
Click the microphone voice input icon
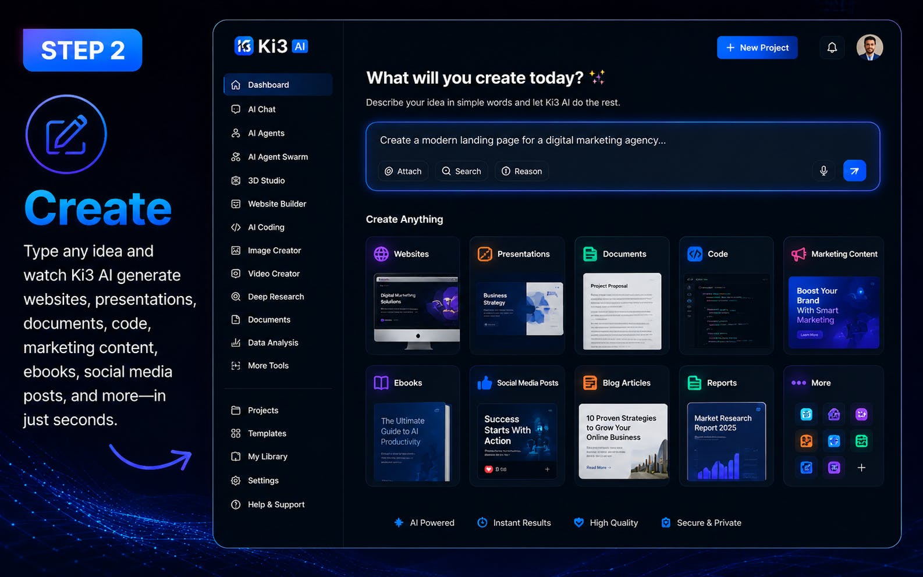tap(823, 171)
